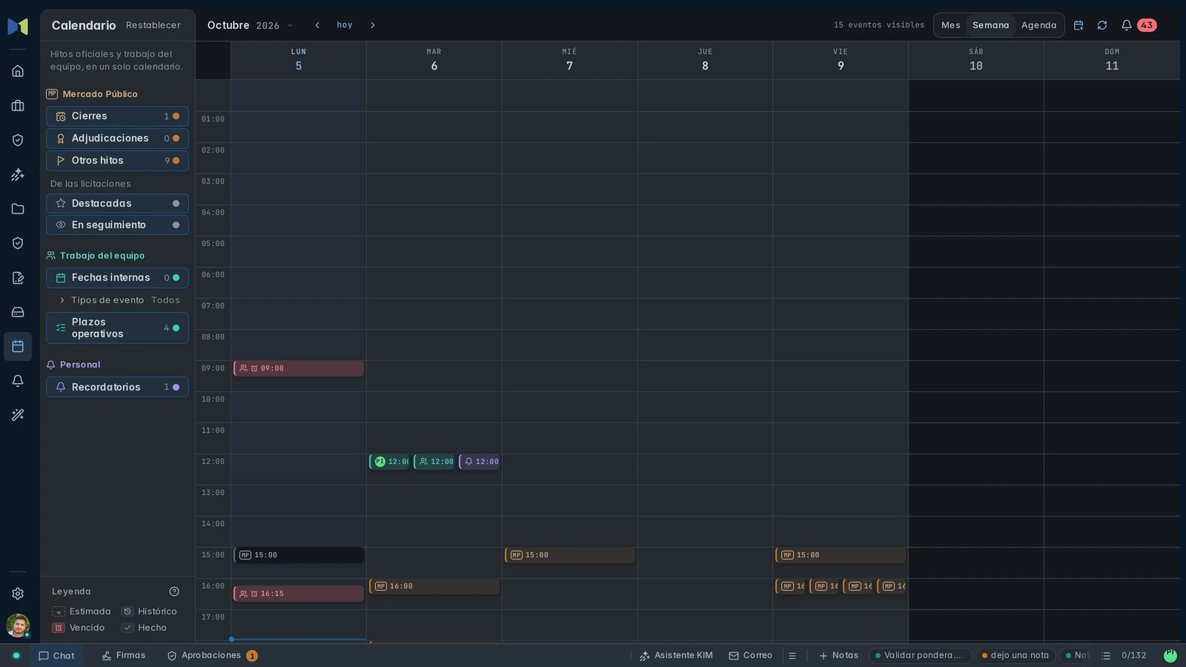Toggle the Cierres filter
Viewport: 1186px width, 667px height.
117,116
